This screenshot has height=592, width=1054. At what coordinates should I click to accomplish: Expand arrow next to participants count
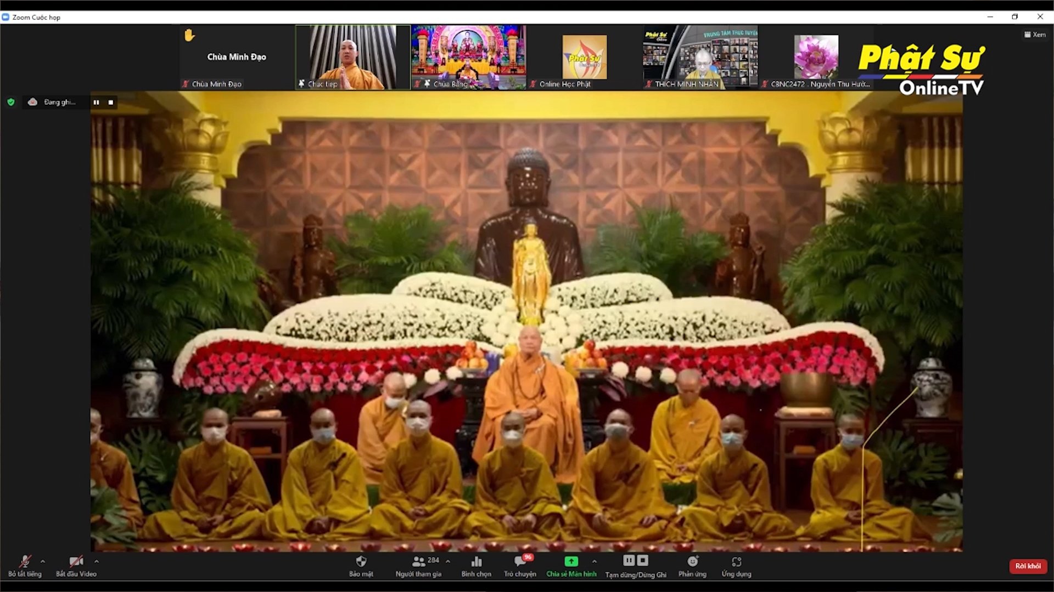pos(448,561)
